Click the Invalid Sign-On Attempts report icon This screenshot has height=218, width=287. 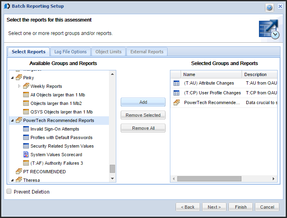(x=26, y=129)
